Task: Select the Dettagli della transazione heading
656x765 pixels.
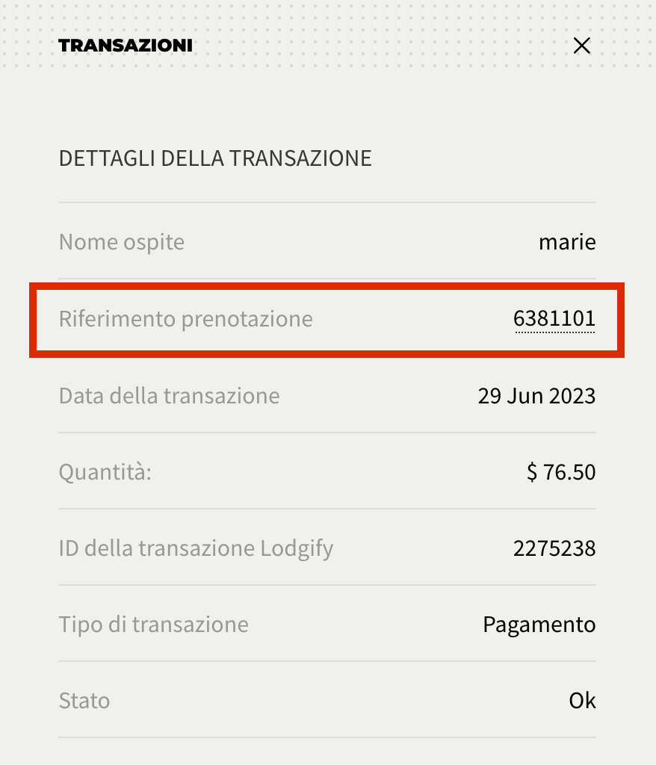Action: [x=215, y=158]
